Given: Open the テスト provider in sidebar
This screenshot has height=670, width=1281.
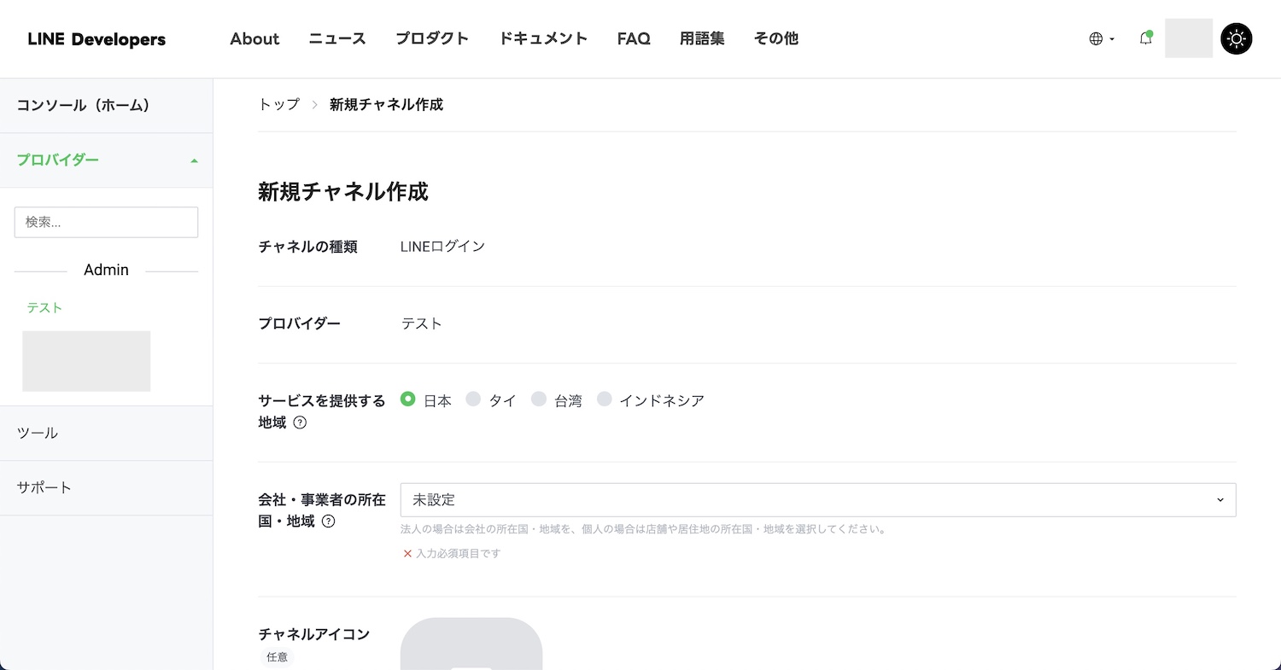Looking at the screenshot, I should point(44,307).
